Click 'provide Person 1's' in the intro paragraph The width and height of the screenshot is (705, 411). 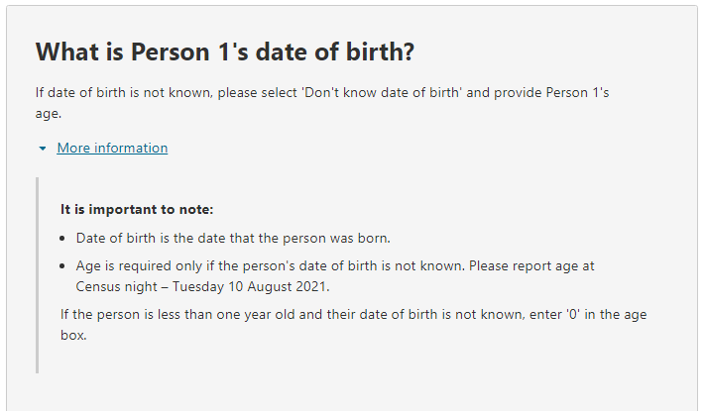(551, 92)
